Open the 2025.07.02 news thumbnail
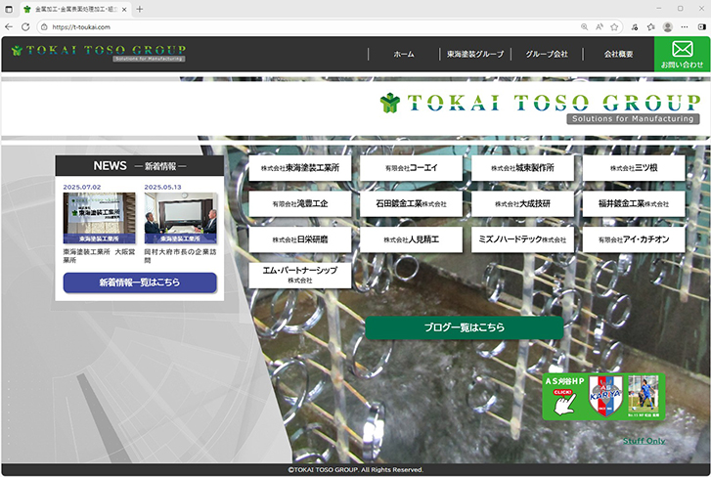The height and width of the screenshot is (477, 711). click(99, 217)
